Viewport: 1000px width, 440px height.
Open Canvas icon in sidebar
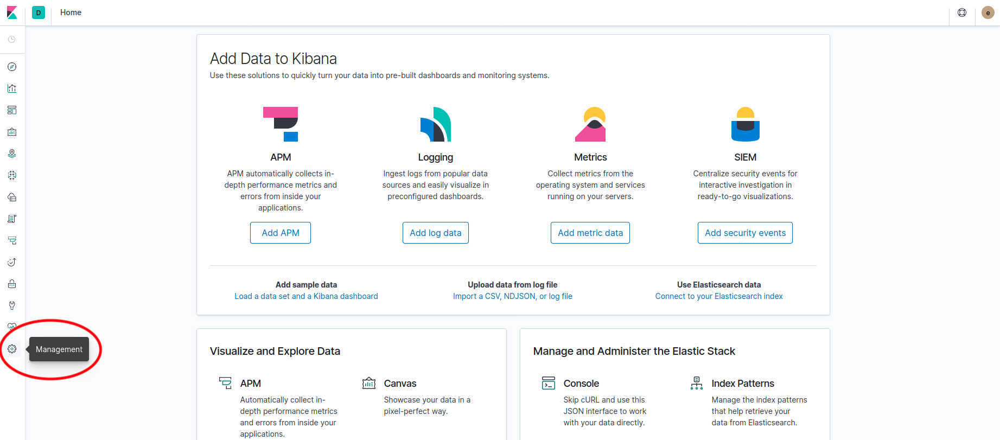click(x=12, y=132)
